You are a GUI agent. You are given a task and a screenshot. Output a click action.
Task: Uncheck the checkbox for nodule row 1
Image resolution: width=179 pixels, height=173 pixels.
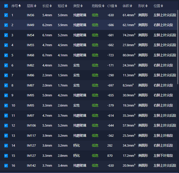coord(6,15)
